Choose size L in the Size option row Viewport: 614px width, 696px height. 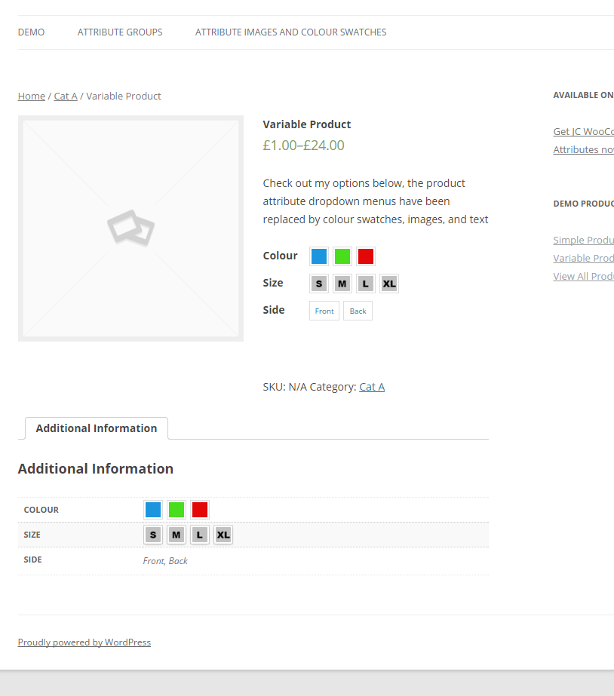366,284
